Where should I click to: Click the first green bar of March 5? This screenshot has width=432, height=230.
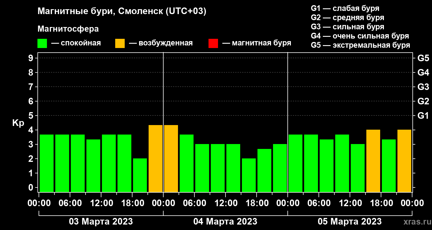[295, 163]
